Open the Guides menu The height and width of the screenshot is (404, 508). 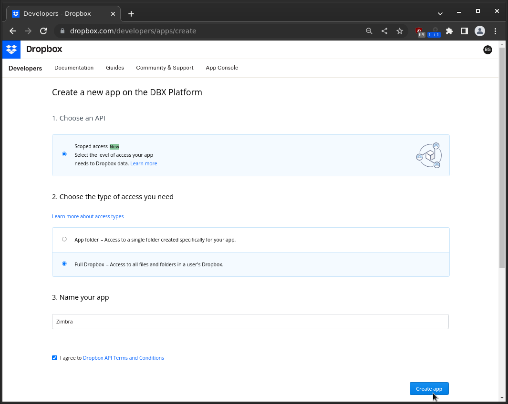pyautogui.click(x=114, y=68)
